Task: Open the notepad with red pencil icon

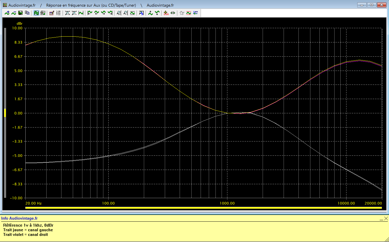Action: (x=52, y=13)
